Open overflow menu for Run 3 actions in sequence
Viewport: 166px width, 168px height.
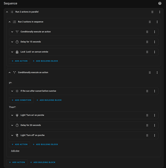point(157,22)
